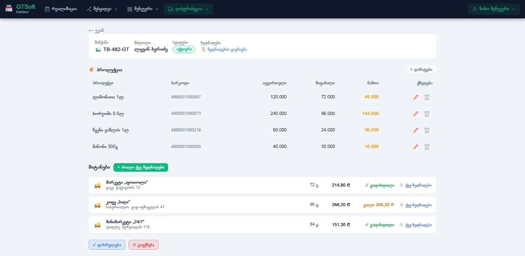Edit the ბორჯომი 0.5ლ product row
This screenshot has height=256, width=525.
pyautogui.click(x=416, y=114)
